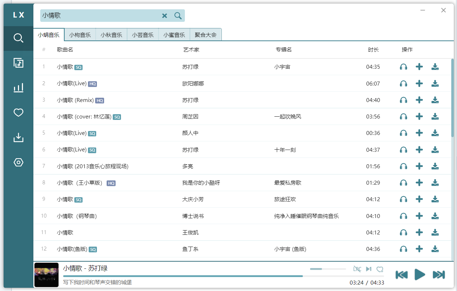The height and width of the screenshot is (291, 457).
Task: Skip to the next track
Action: tap(439, 275)
